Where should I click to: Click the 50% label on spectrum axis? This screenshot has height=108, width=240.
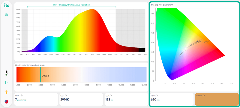point(18,31)
